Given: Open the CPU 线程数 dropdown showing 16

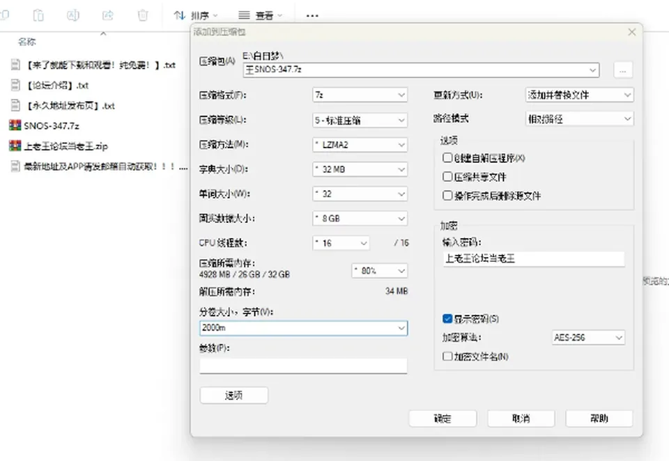Looking at the screenshot, I should (x=341, y=243).
